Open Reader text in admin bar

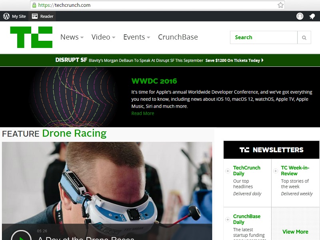point(47,16)
